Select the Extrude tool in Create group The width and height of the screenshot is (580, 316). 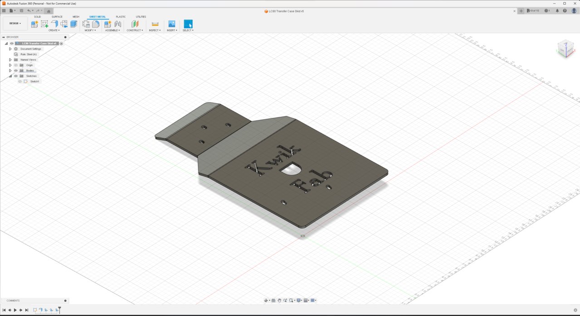click(73, 24)
